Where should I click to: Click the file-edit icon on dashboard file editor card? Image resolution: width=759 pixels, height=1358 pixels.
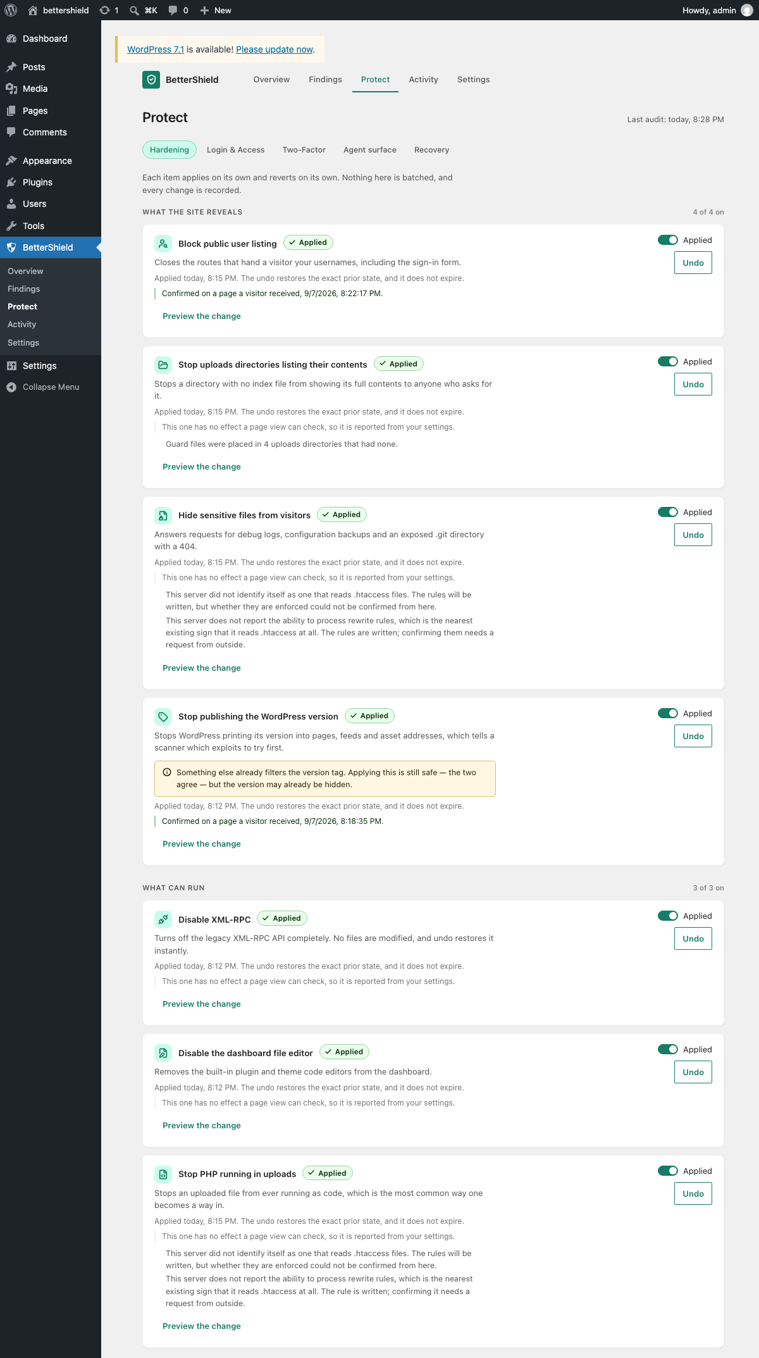(x=163, y=1053)
